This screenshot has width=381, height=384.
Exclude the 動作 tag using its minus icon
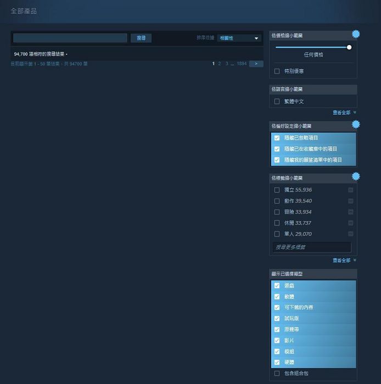tap(351, 201)
